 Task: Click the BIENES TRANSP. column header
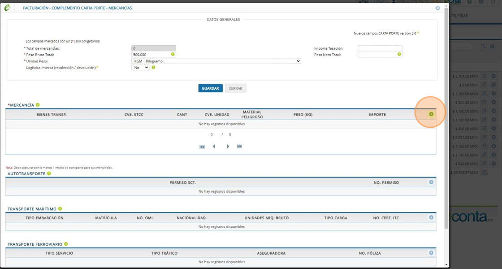(x=52, y=114)
